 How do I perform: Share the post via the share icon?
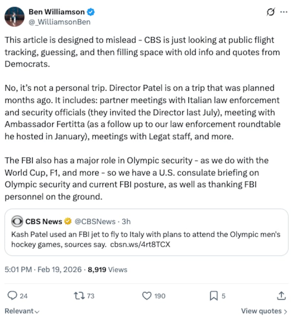coord(281,296)
